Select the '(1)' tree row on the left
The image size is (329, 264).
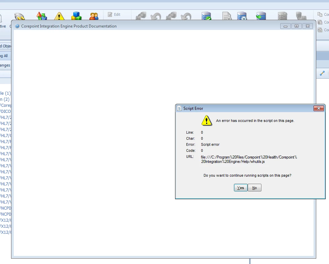tap(5, 93)
